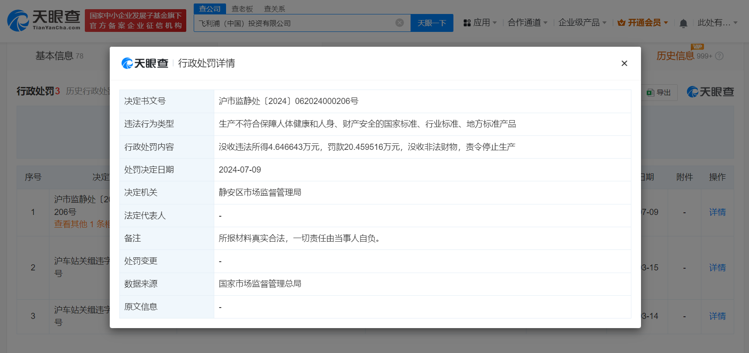
Task: Click the notification bell icon
Action: [x=683, y=23]
